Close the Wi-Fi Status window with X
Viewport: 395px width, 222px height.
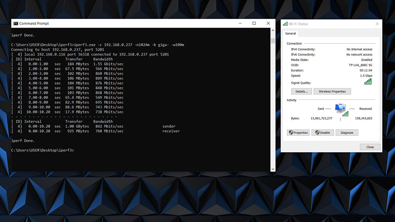pyautogui.click(x=377, y=24)
